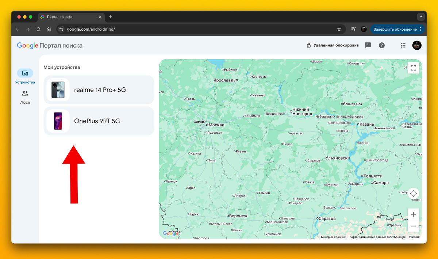Click the Тула city label on map

tap(212, 160)
